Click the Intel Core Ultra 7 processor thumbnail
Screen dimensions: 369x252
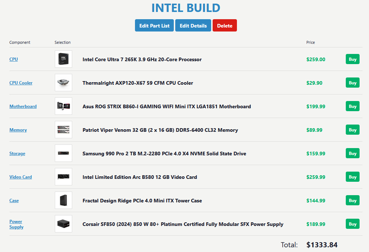tap(63, 59)
